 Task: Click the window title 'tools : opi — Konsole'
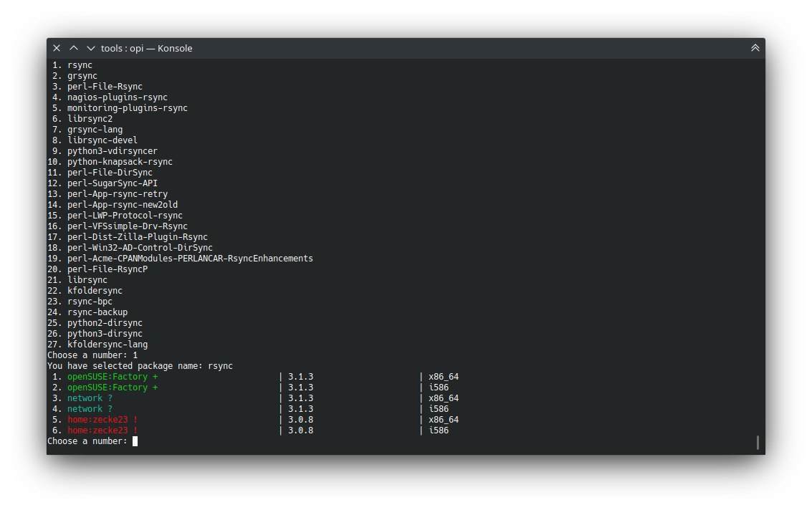click(x=146, y=48)
